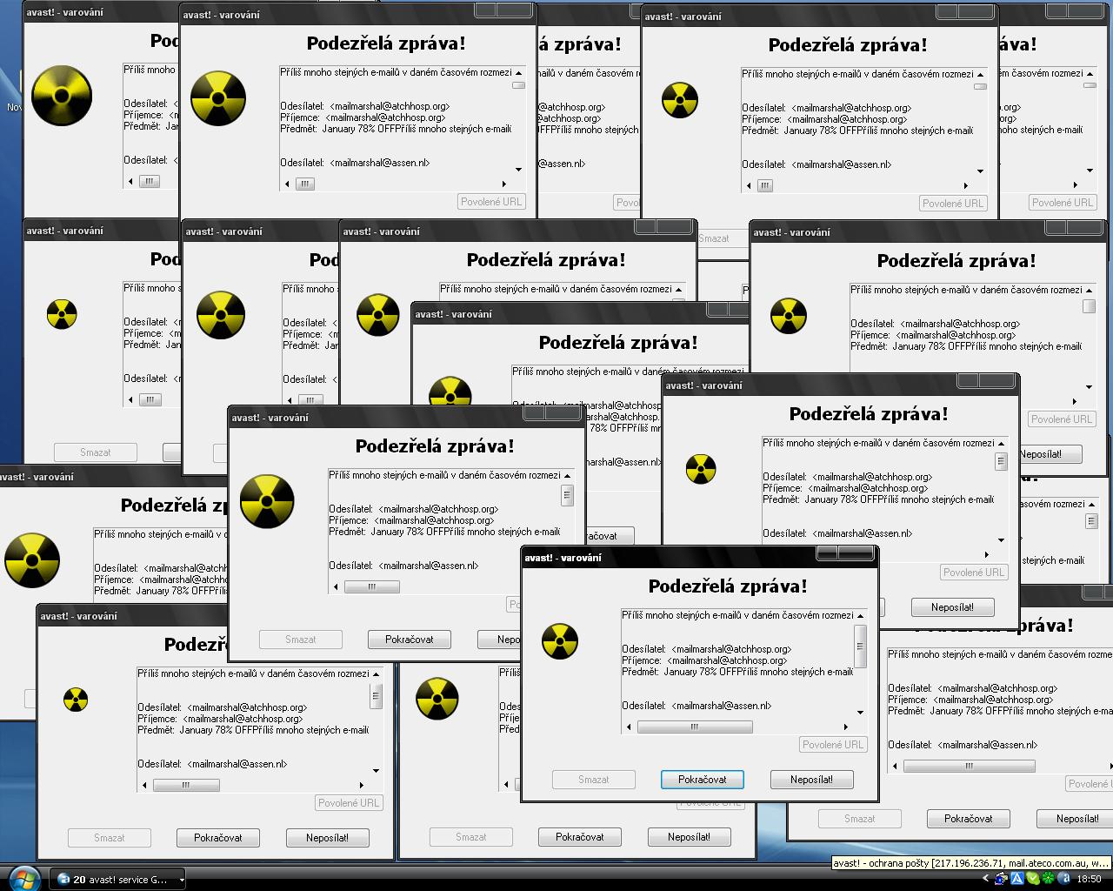1113x891 pixels.
Task: Click up scroll arrow in top dialog second from left
Action: [519, 73]
